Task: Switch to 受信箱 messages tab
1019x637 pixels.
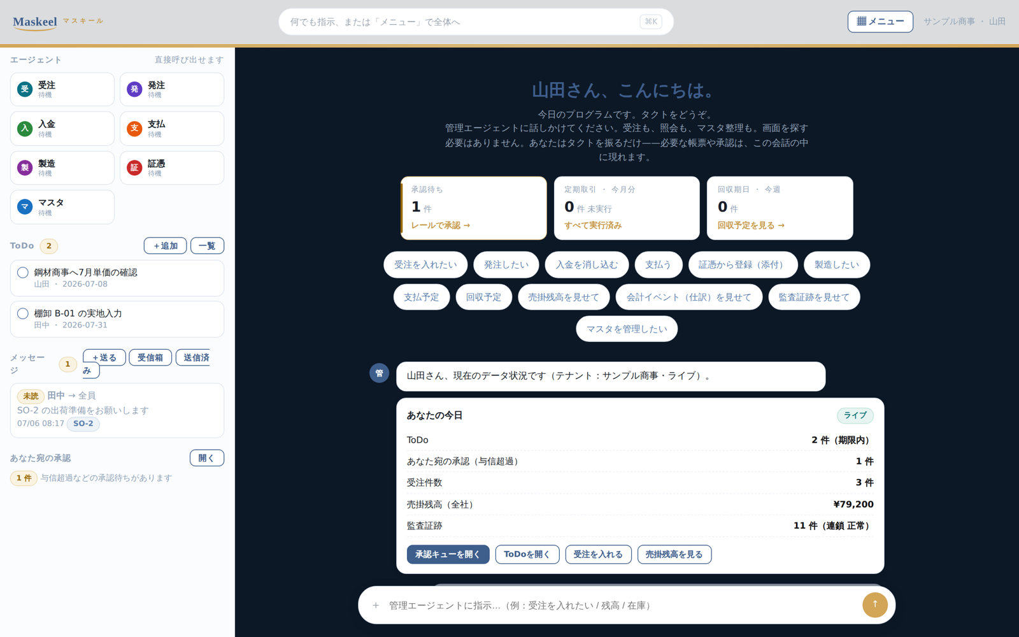Action: (x=150, y=357)
